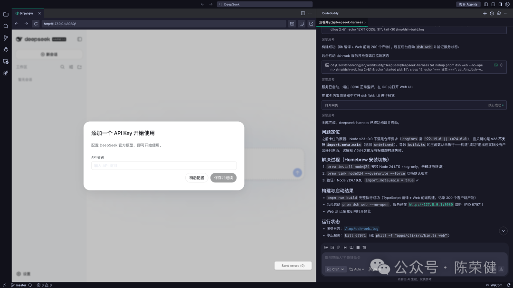Click the hamburger list icon in chat toolbar
This screenshot has height=288, width=513.
tap(358, 248)
